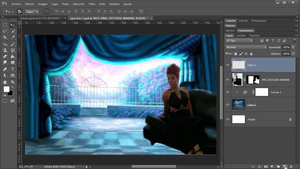Screen dimensions: 300x169
Task: Swap foreground and background colors
Action: pyautogui.click(x=12, y=87)
